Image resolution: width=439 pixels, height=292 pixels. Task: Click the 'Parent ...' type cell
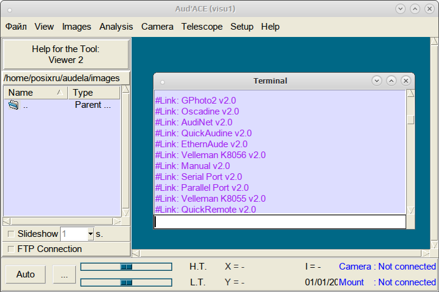(x=93, y=105)
